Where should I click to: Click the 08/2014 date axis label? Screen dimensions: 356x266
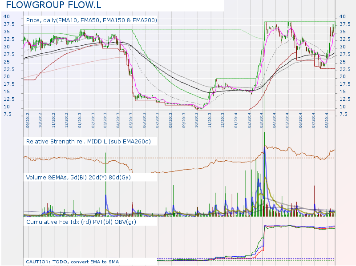point(327,120)
